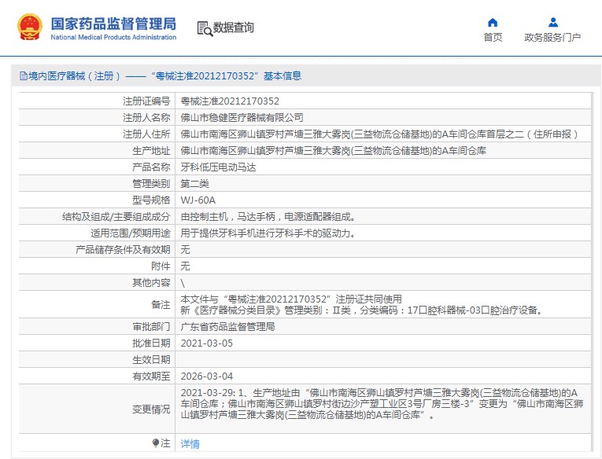This screenshot has height=459, width=602.
Task: Click the 首页 home icon
Action: click(493, 22)
